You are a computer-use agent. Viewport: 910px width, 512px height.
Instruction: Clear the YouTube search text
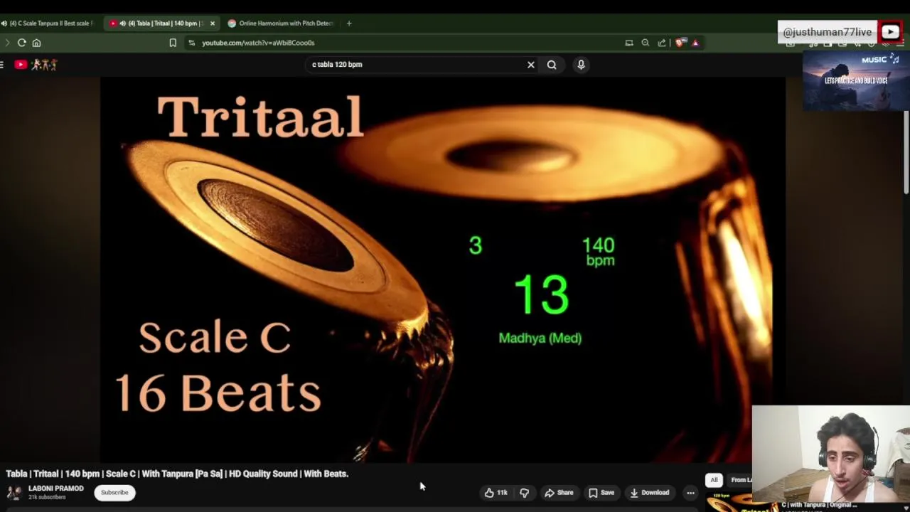(x=531, y=65)
